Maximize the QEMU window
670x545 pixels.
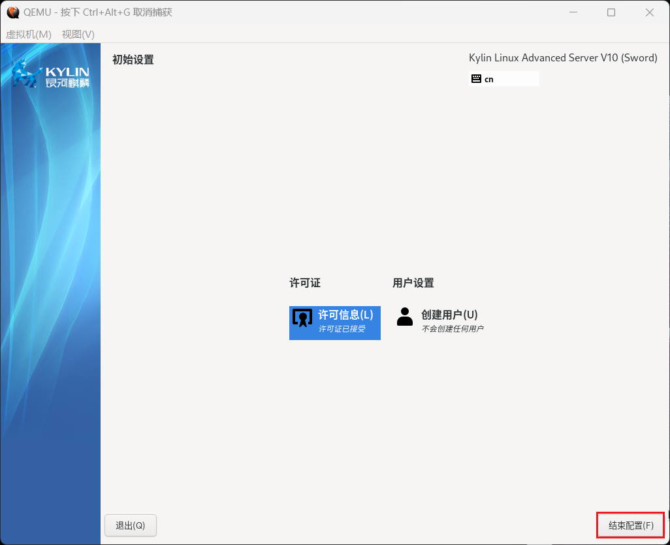pyautogui.click(x=611, y=12)
